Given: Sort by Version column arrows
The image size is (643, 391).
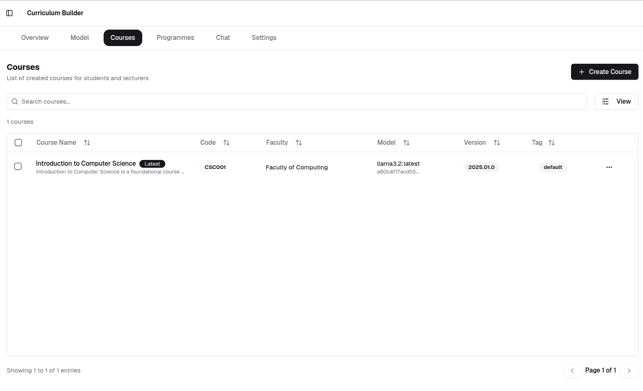Looking at the screenshot, I should pos(497,143).
